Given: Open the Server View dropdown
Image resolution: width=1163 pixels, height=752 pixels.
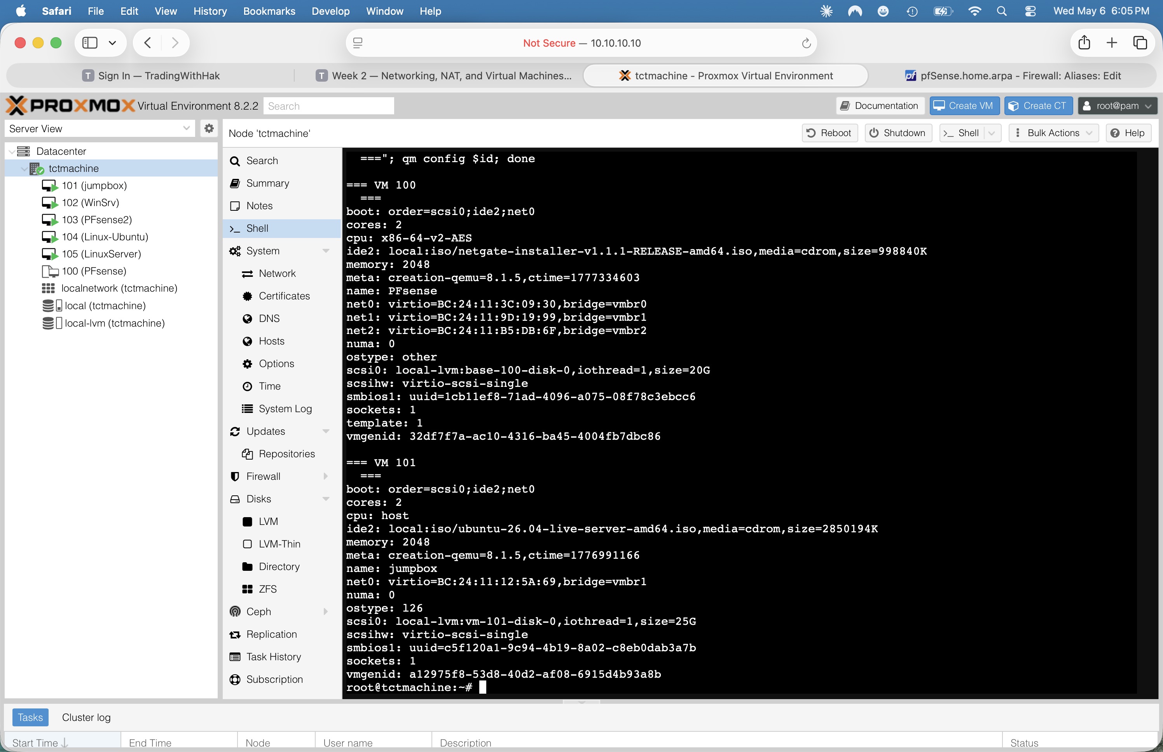Looking at the screenshot, I should tap(186, 128).
